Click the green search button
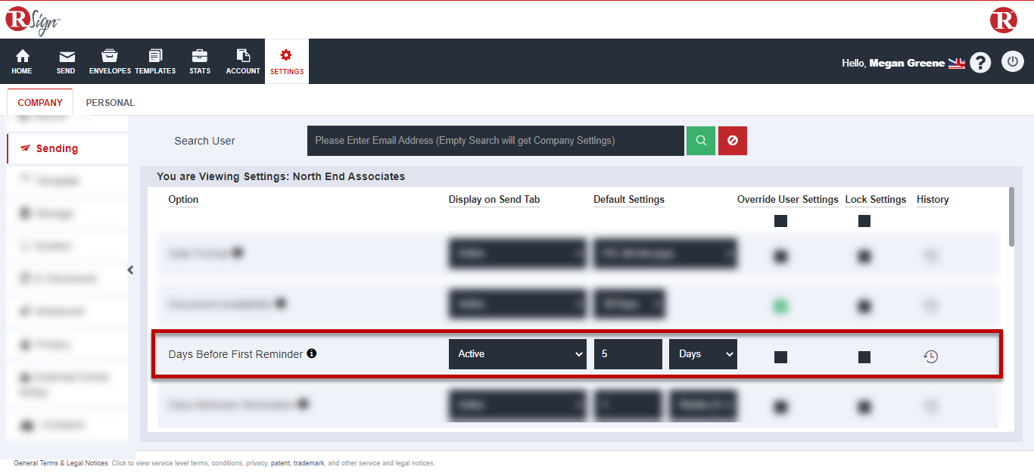The image size is (1034, 473). coord(701,141)
